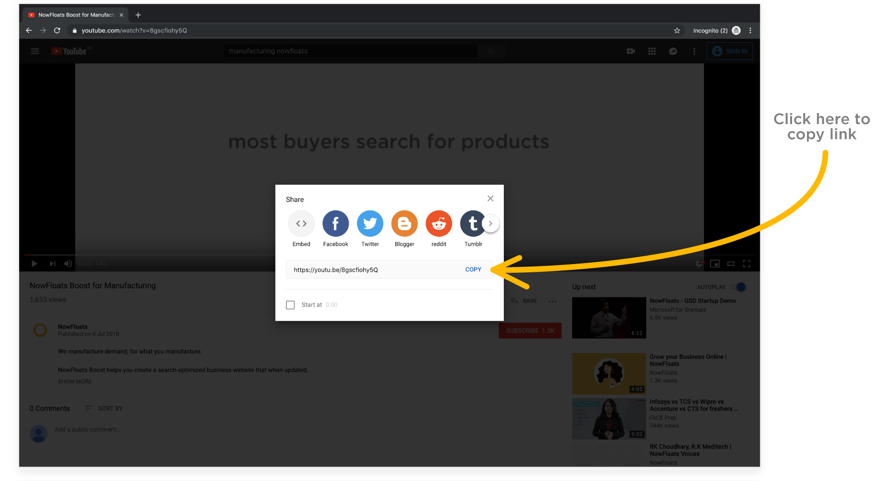The width and height of the screenshot is (883, 481).
Task: Mute the video volume
Action: point(68,264)
